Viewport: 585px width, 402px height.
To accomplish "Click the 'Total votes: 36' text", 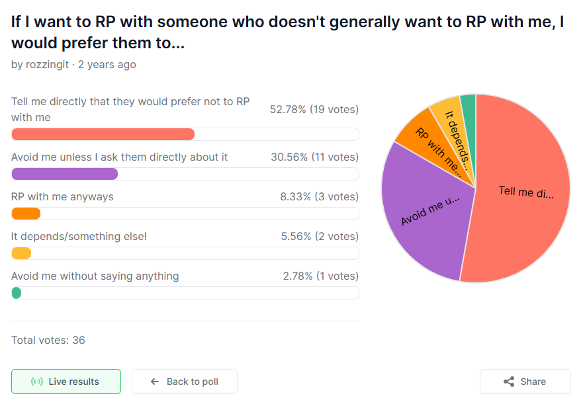I will tap(48, 341).
